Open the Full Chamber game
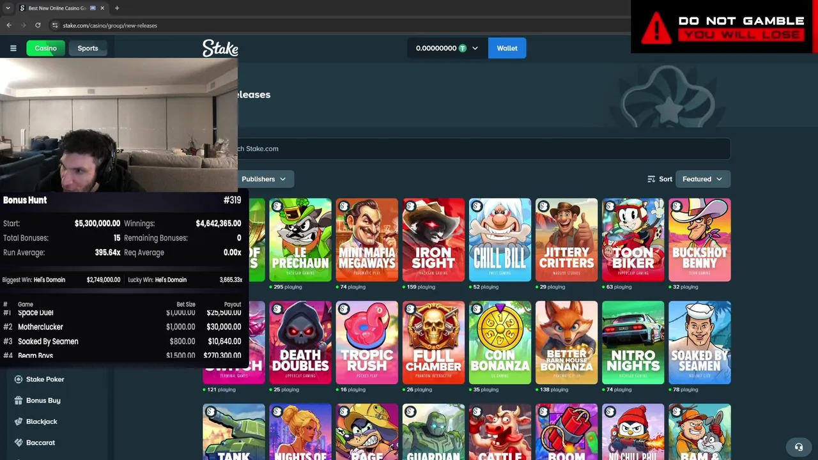Viewport: 818px width, 460px height. pos(433,342)
